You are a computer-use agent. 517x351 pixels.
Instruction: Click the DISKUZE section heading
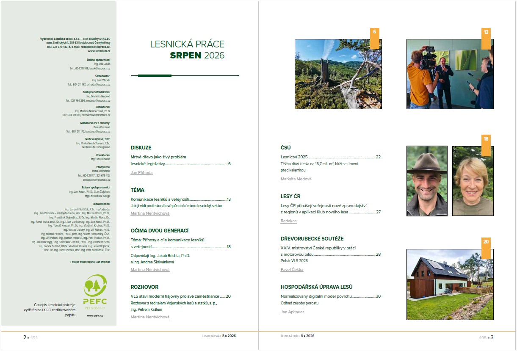tap(141, 148)
